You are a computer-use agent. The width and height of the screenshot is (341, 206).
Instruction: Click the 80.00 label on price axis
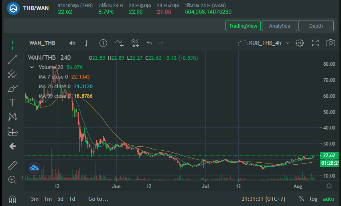pyautogui.click(x=329, y=64)
